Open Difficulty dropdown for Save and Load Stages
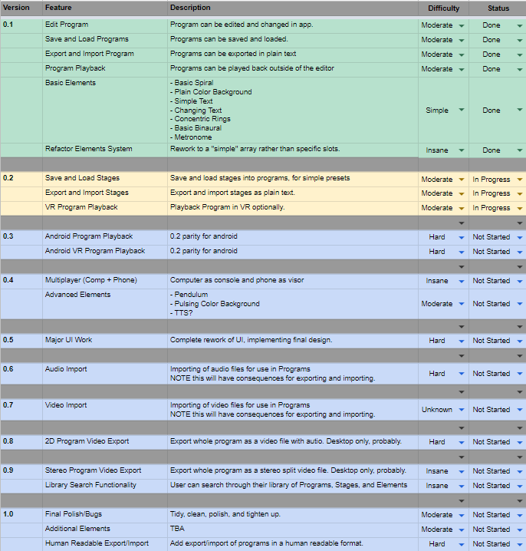Viewport: 526px width, 551px height. [462, 180]
